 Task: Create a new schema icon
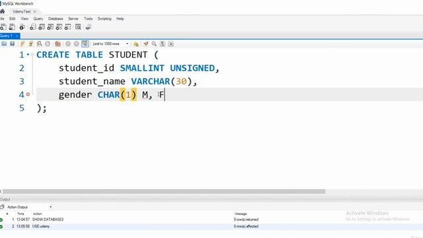point(33,27)
